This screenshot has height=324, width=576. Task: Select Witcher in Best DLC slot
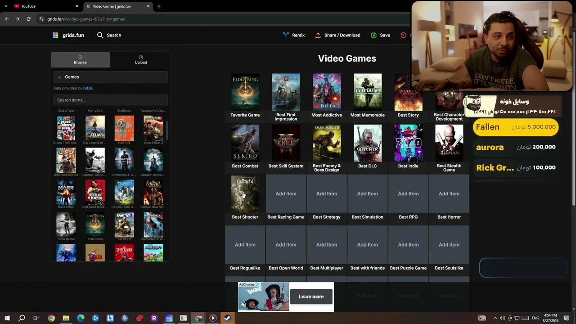368,143
